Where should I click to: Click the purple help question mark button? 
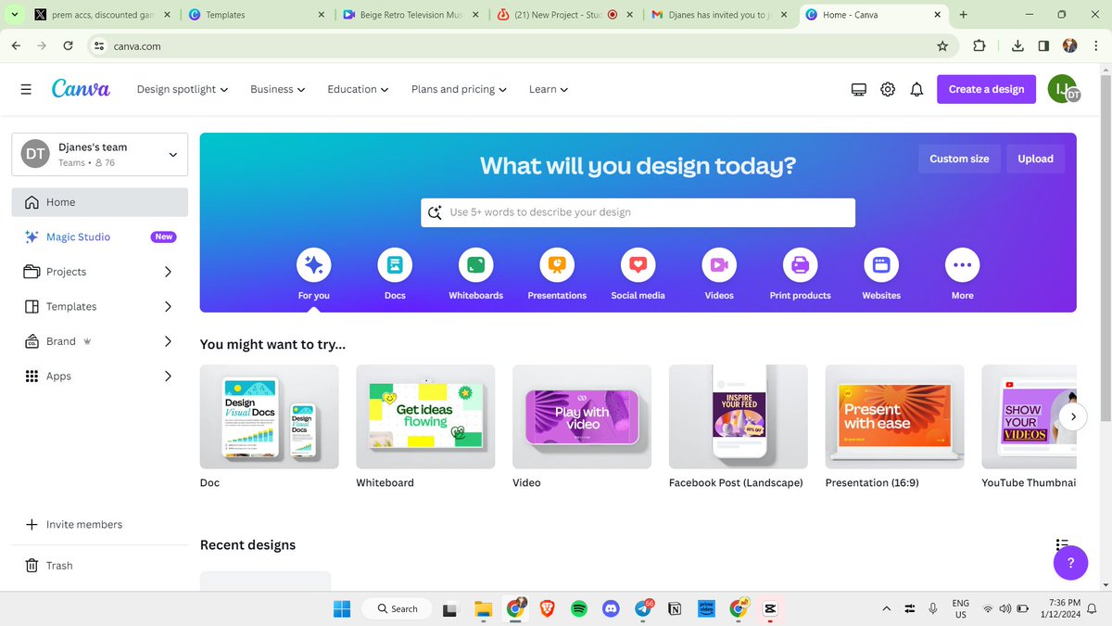click(1070, 562)
